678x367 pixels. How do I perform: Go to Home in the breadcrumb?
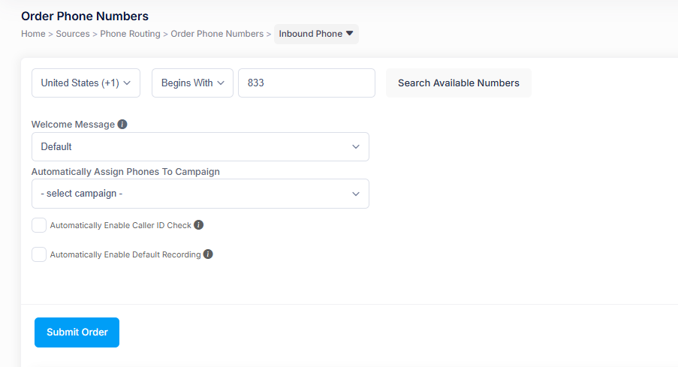[33, 34]
